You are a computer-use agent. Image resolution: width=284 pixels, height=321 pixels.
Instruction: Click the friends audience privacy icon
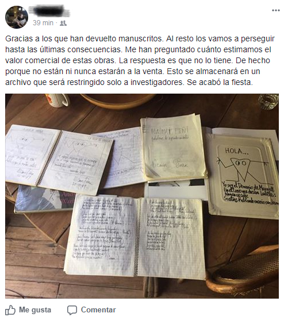[x=63, y=23]
